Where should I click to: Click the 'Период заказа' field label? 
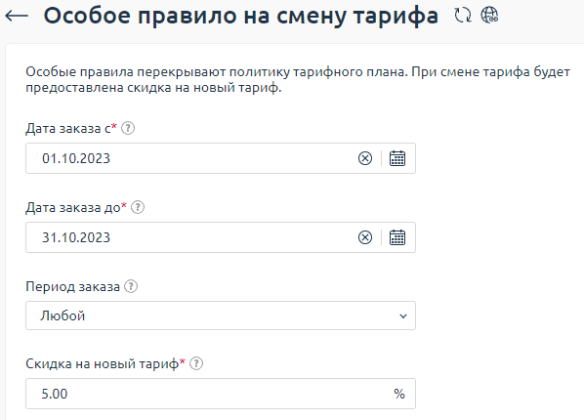coord(72,286)
